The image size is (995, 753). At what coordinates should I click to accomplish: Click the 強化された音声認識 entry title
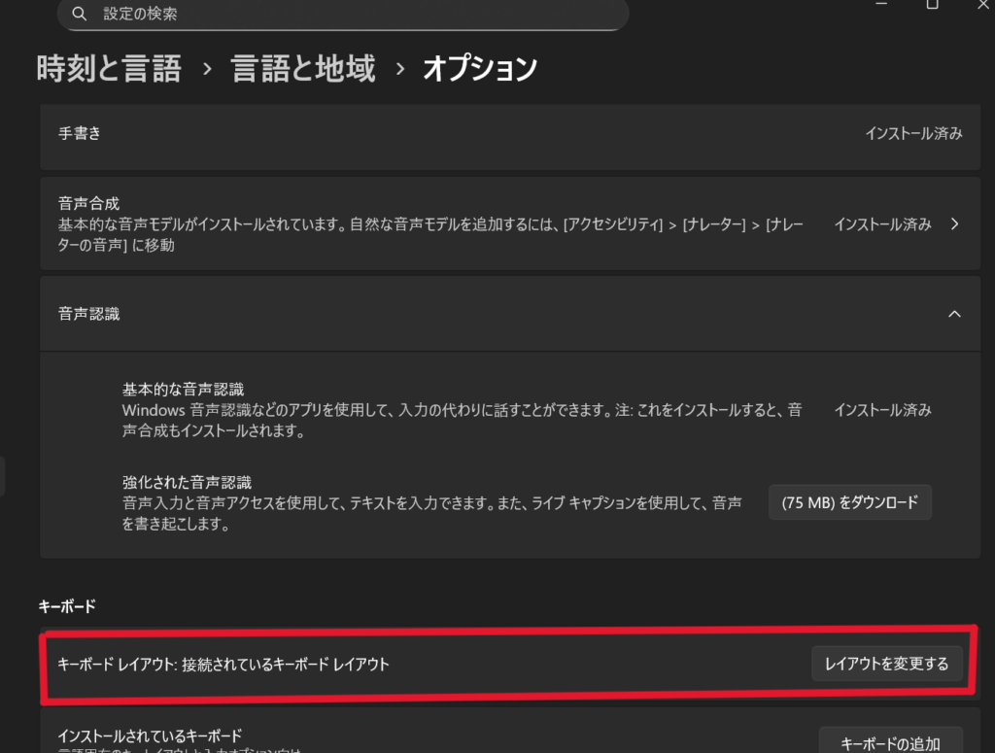187,483
